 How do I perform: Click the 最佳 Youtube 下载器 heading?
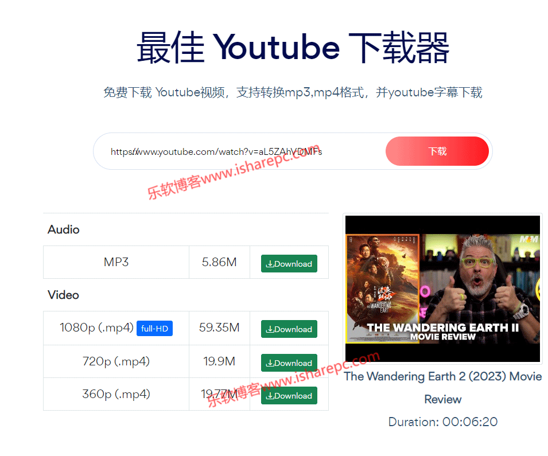tap(293, 48)
